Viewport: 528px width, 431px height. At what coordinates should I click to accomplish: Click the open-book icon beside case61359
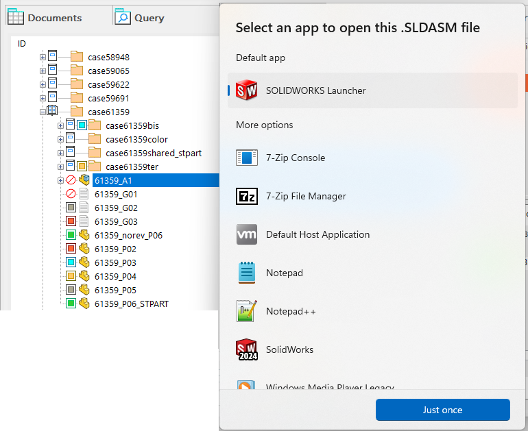click(x=53, y=110)
